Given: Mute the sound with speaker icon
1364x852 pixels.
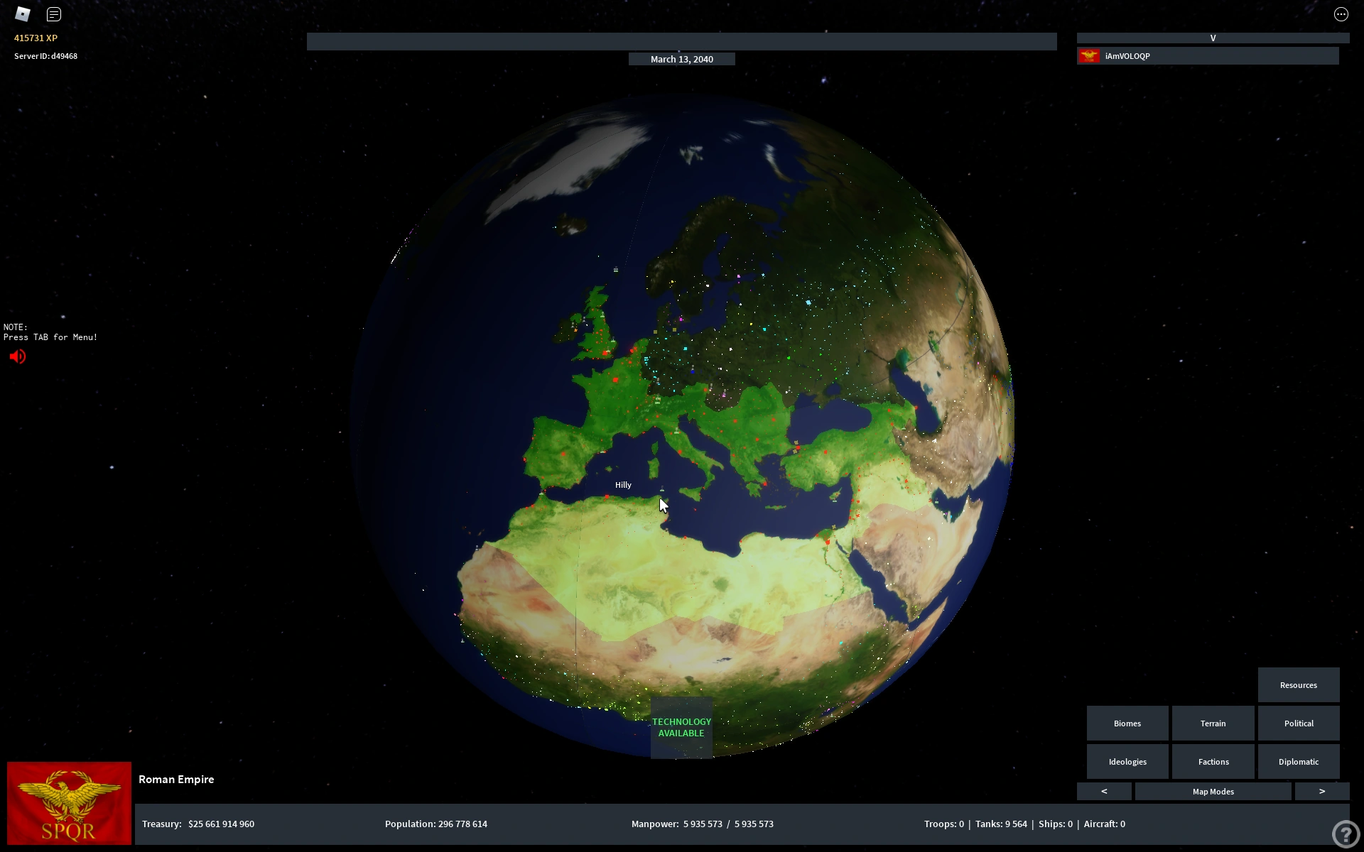Looking at the screenshot, I should point(18,356).
